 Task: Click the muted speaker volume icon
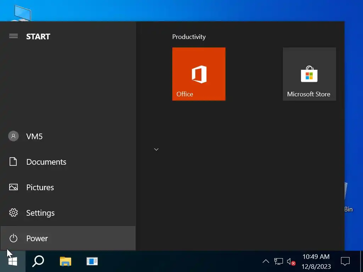click(291, 262)
